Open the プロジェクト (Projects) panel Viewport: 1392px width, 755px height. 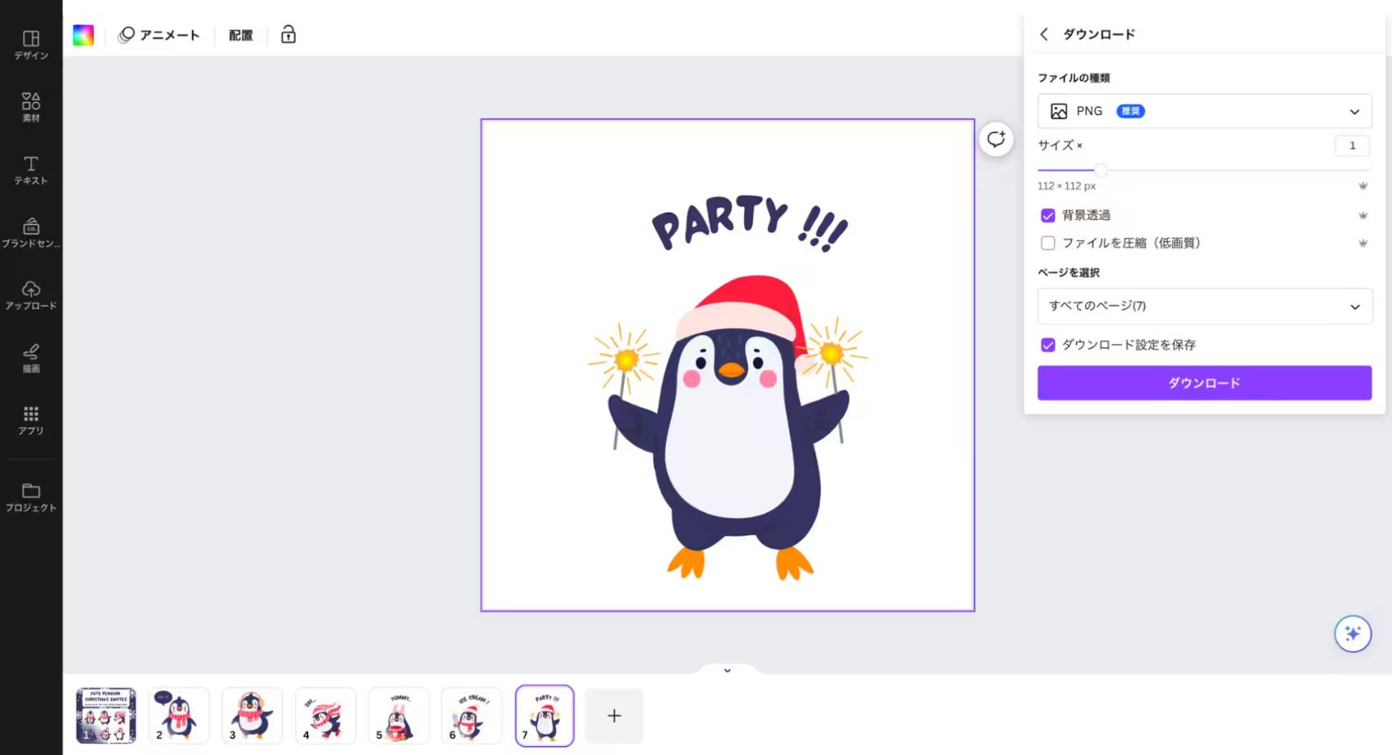pos(31,497)
